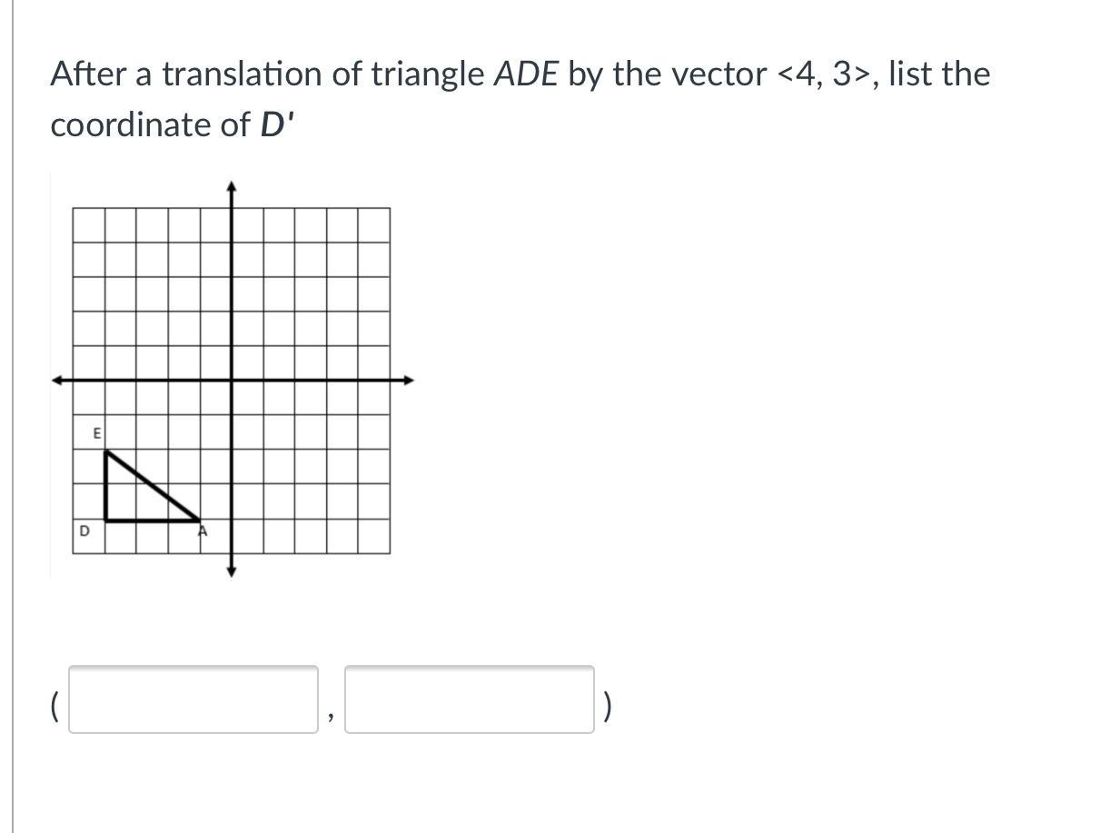Click the x-axis right arrowhead
Screen dimensions: 1120x833
pyautogui.click(x=408, y=380)
